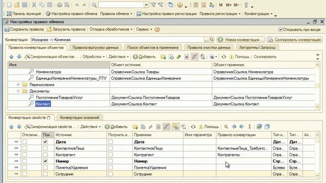Check 'Получить и...' checkbox in Дата row
The height and width of the screenshot is (183, 326).
pos(111,142)
